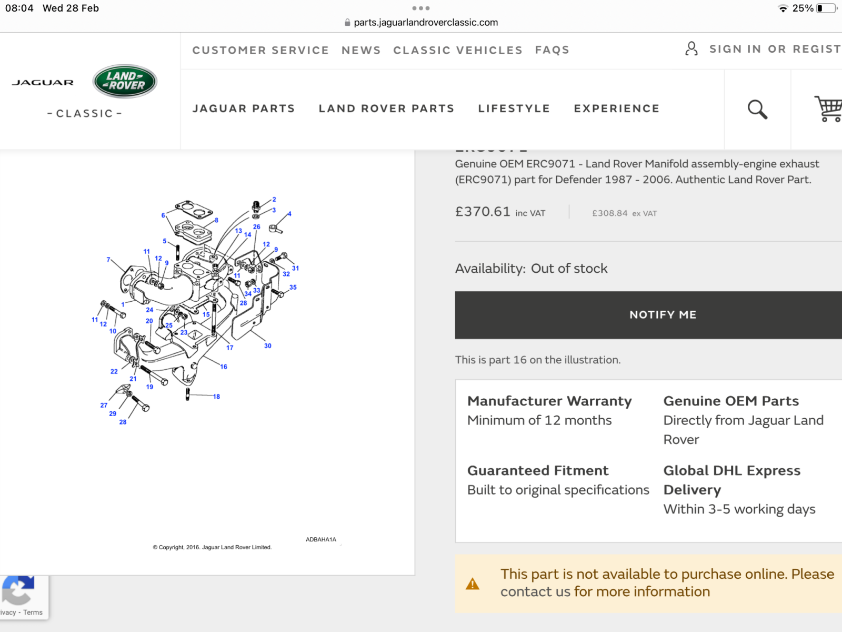842x632 pixels.
Task: Click part number 16 on the illustration
Action: 224,367
